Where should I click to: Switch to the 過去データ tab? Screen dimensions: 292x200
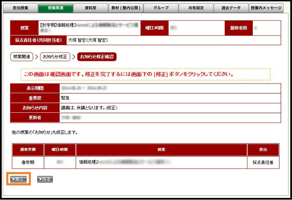231,8
